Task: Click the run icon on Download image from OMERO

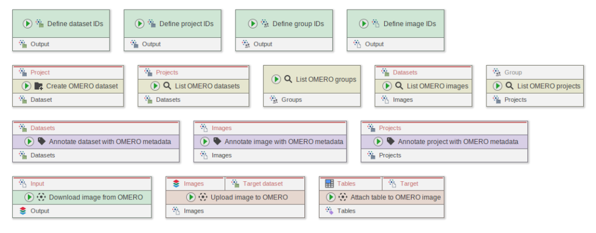Action: coord(29,197)
